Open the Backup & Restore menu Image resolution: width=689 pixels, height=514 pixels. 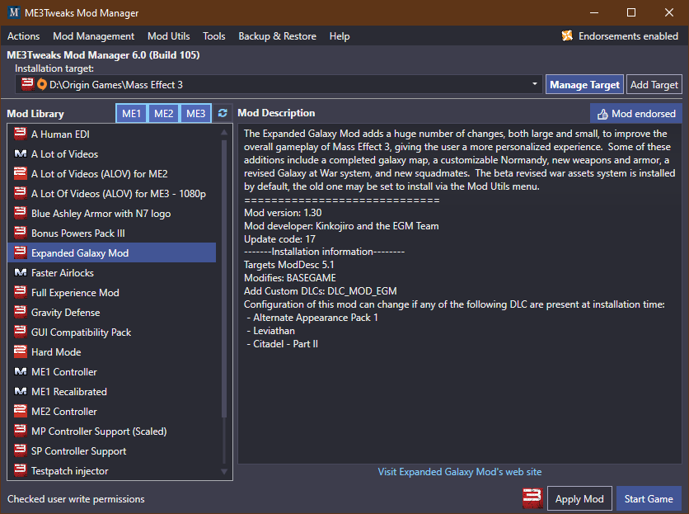click(x=277, y=36)
